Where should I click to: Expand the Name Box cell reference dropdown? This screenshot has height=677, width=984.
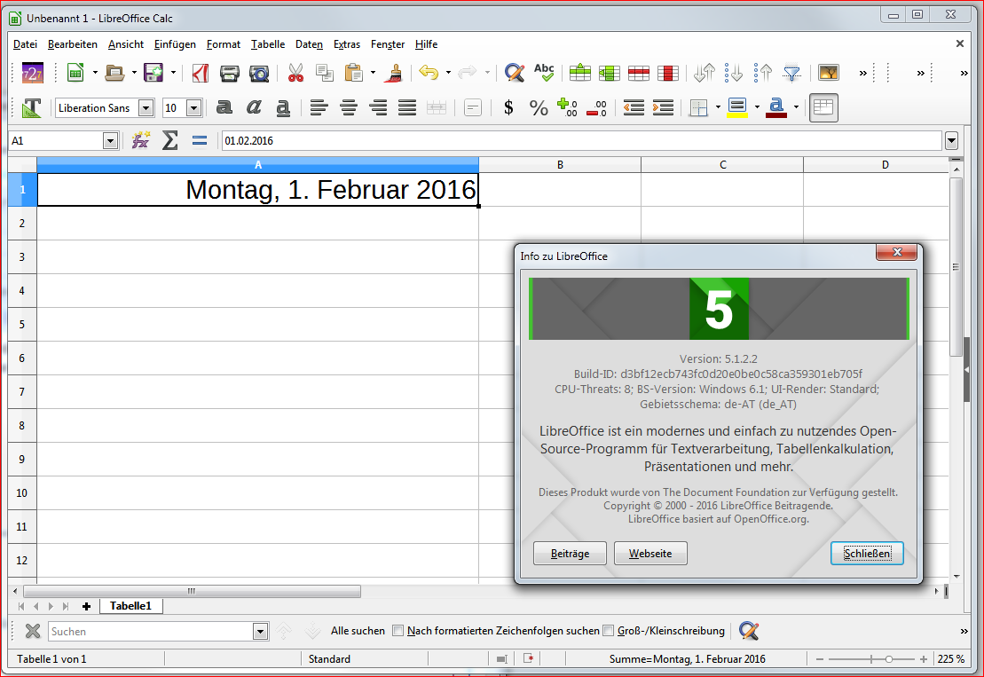110,140
